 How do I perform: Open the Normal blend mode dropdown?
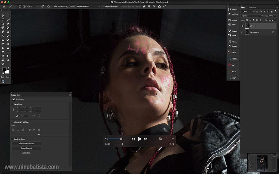click(250, 16)
